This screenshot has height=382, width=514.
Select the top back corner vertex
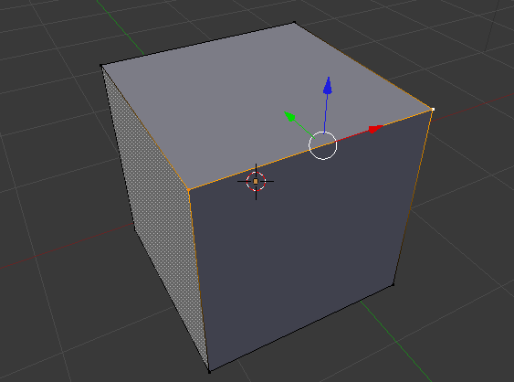(x=294, y=22)
